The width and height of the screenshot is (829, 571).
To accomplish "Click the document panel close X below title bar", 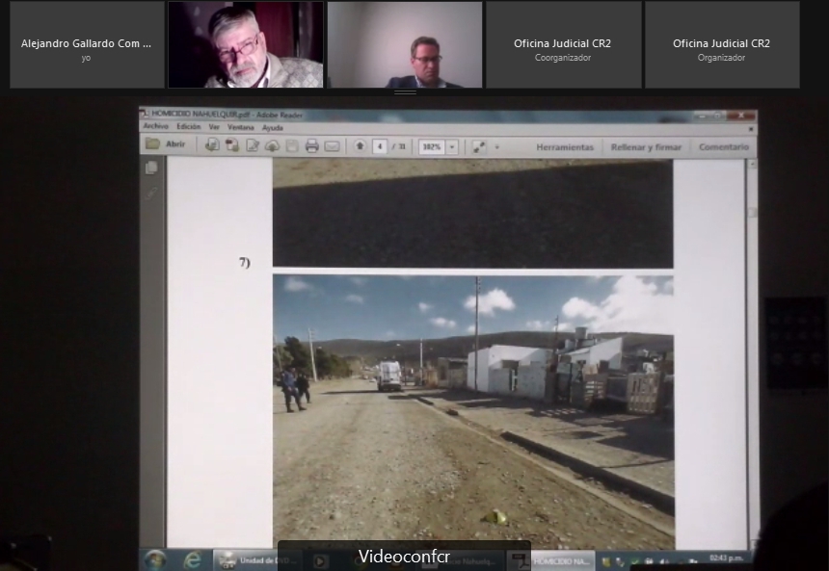I will (751, 129).
